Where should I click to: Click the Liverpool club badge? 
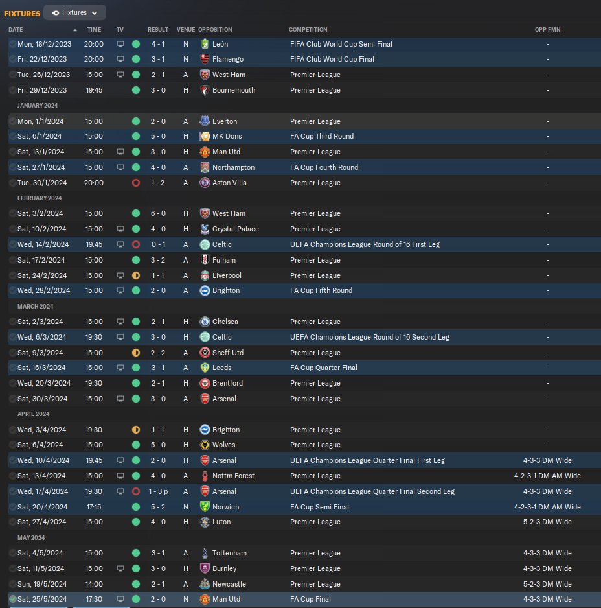coord(205,275)
